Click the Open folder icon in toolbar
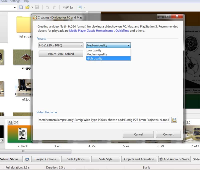The width and height of the screenshot is (200, 170). pos(27,7)
